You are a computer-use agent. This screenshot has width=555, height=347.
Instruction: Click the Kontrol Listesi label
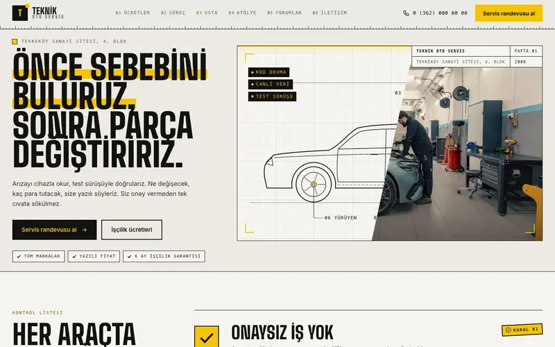[37, 313]
